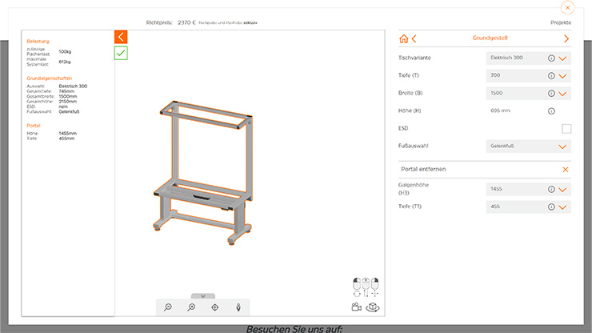Close the configurator with the round X button
The image size is (592, 333).
[x=567, y=7]
